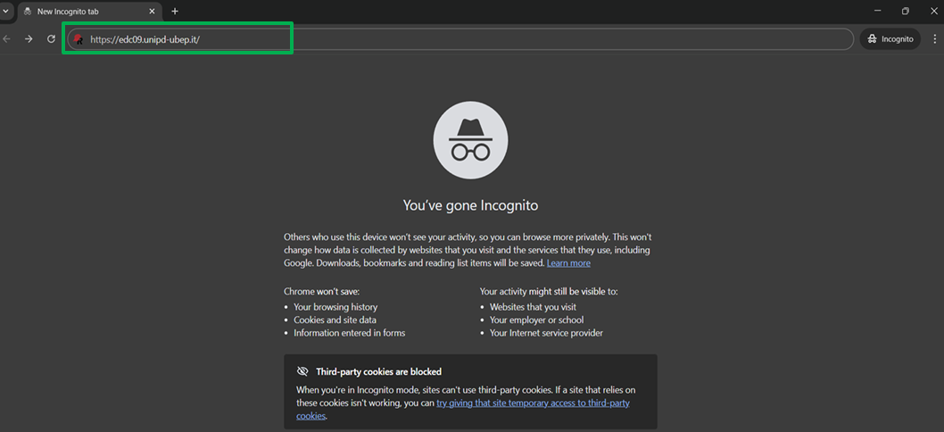Open a new tab with plus button

(x=175, y=12)
